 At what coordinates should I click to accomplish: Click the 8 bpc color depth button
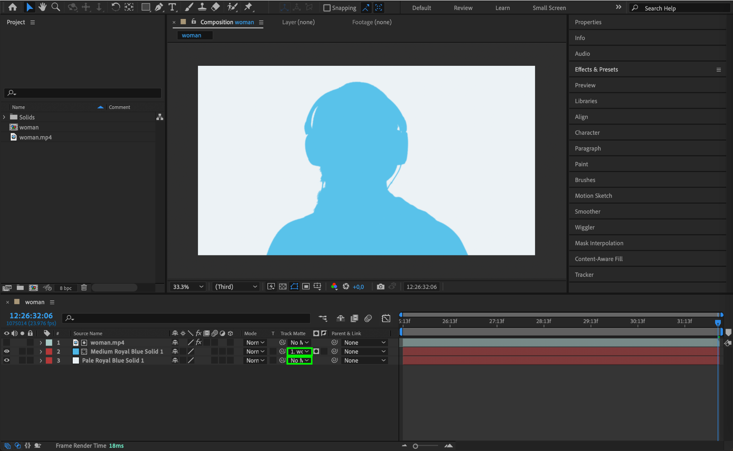pyautogui.click(x=65, y=288)
